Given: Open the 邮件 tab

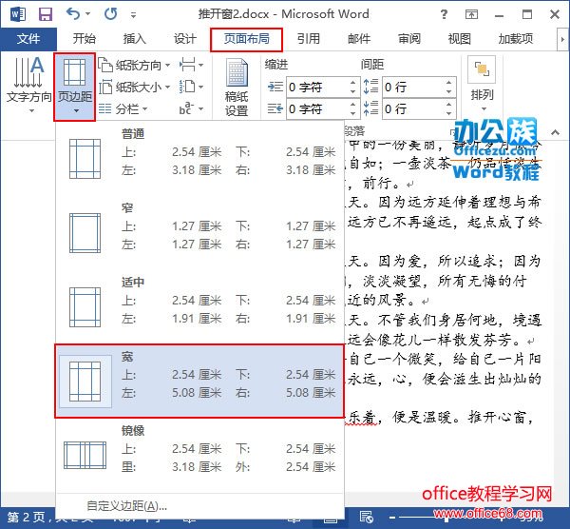Looking at the screenshot, I should (x=358, y=39).
